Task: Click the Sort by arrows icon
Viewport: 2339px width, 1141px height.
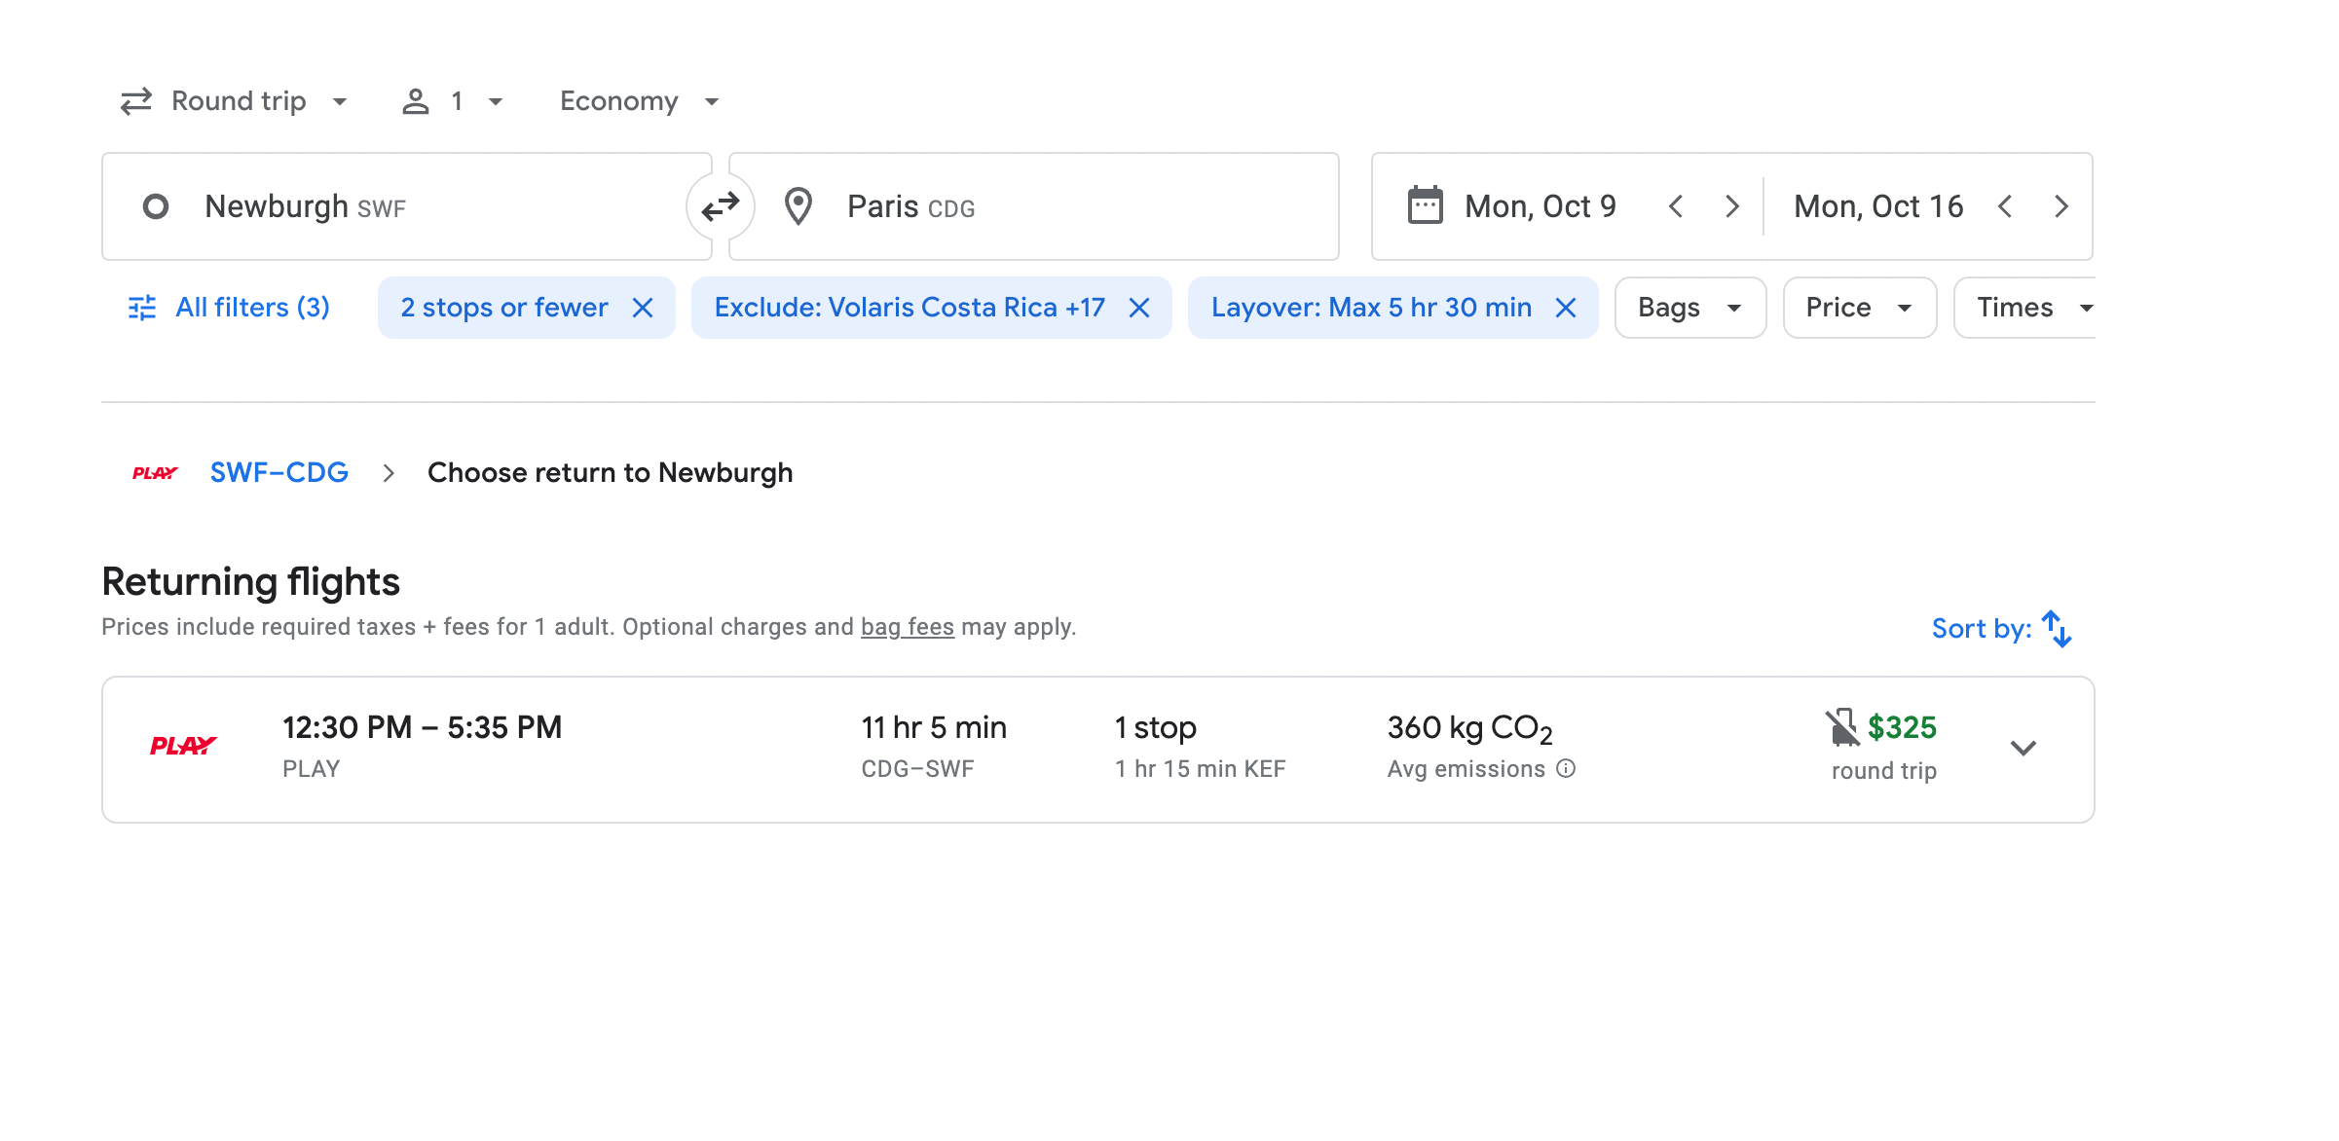Action: coord(2057,629)
